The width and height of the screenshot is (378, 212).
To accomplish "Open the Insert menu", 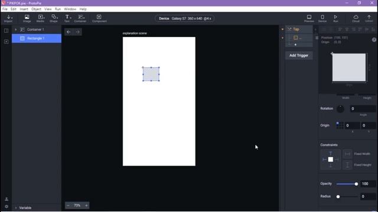I will [x=24, y=9].
